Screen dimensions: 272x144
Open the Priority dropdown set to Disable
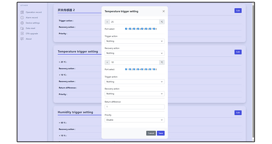tap(135, 120)
